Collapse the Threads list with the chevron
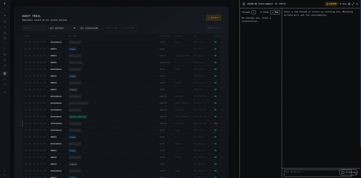Image resolution: width=361 pixels, height=178 pixels. tap(254, 12)
